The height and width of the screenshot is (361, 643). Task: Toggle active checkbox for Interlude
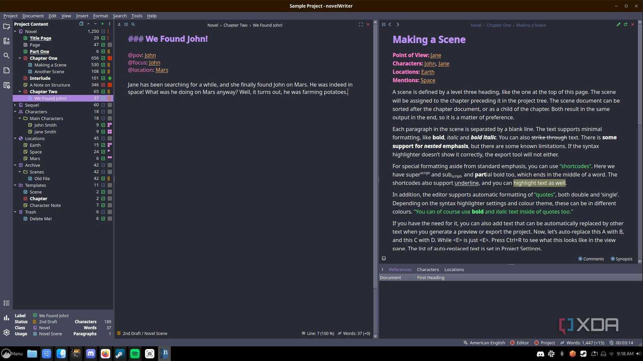[103, 78]
